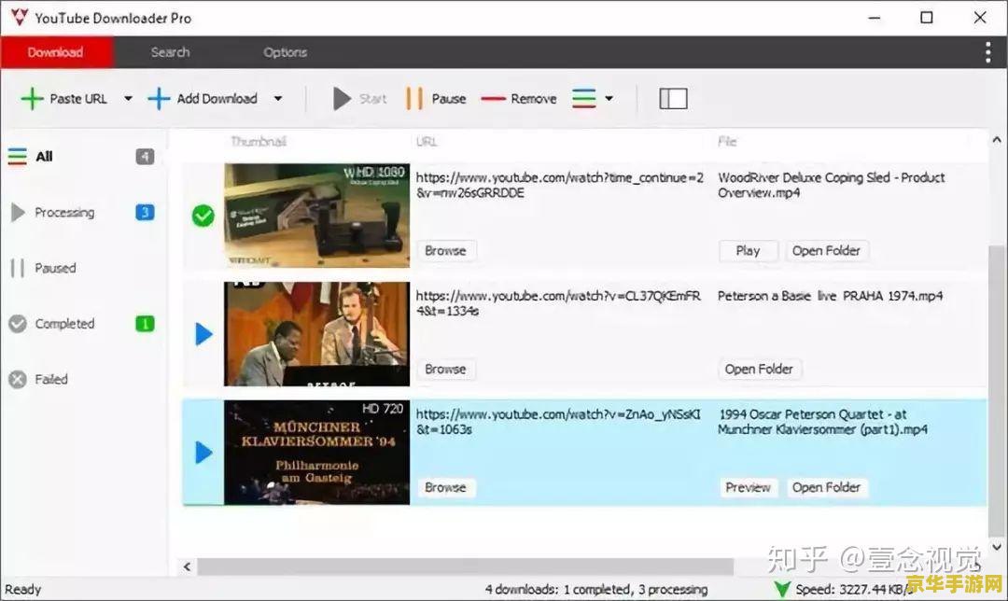
Task: Click the WoodRiver Deluxe Coping Sled filename
Action: (x=832, y=185)
